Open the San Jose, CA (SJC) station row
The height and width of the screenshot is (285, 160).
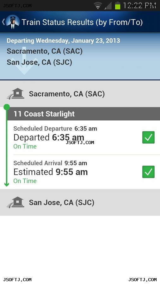point(80,202)
